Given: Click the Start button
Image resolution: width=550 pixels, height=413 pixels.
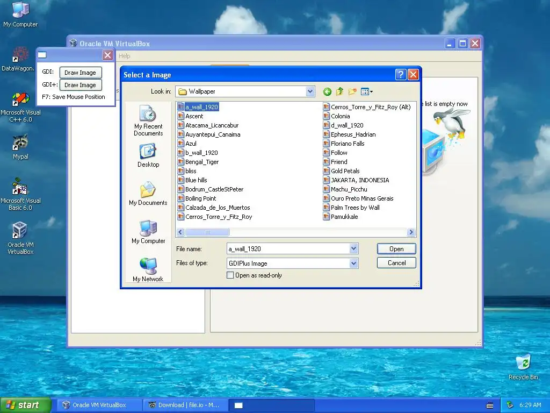Looking at the screenshot, I should pos(26,405).
